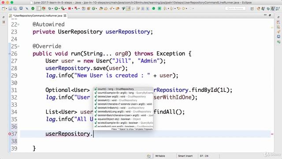Image resolution: width=282 pixels, height=159 pixels.
Task: Click the Open Perspective icon
Action: [x=252, y=8]
